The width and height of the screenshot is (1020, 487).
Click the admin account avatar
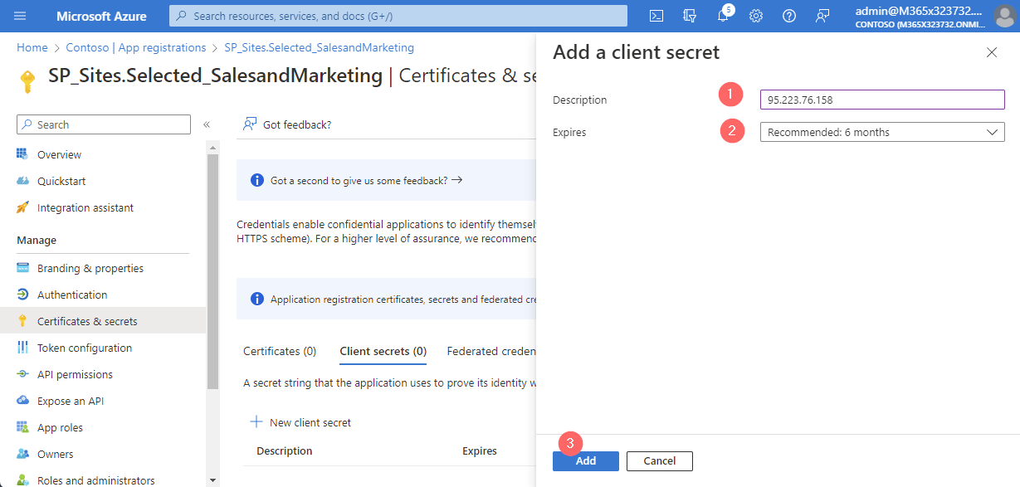tap(1004, 16)
